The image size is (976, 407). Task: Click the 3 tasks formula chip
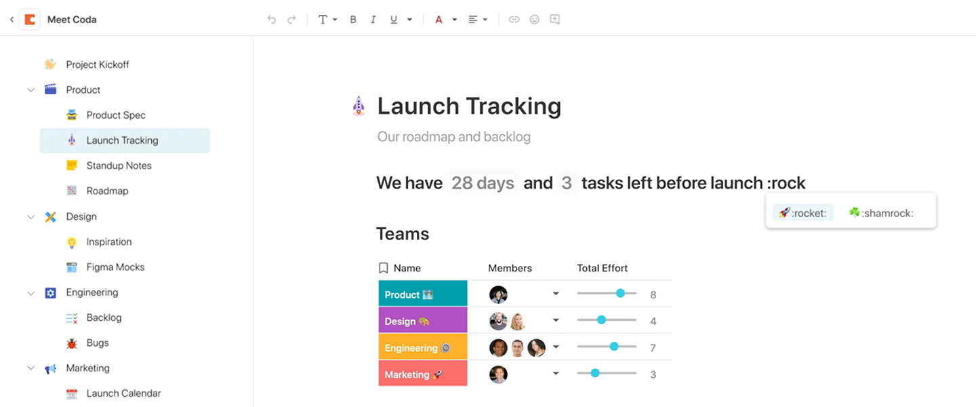pyautogui.click(x=567, y=183)
